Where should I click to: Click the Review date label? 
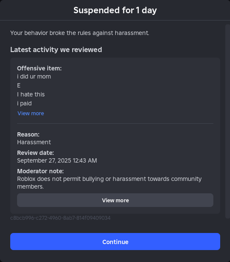pyautogui.click(x=35, y=153)
